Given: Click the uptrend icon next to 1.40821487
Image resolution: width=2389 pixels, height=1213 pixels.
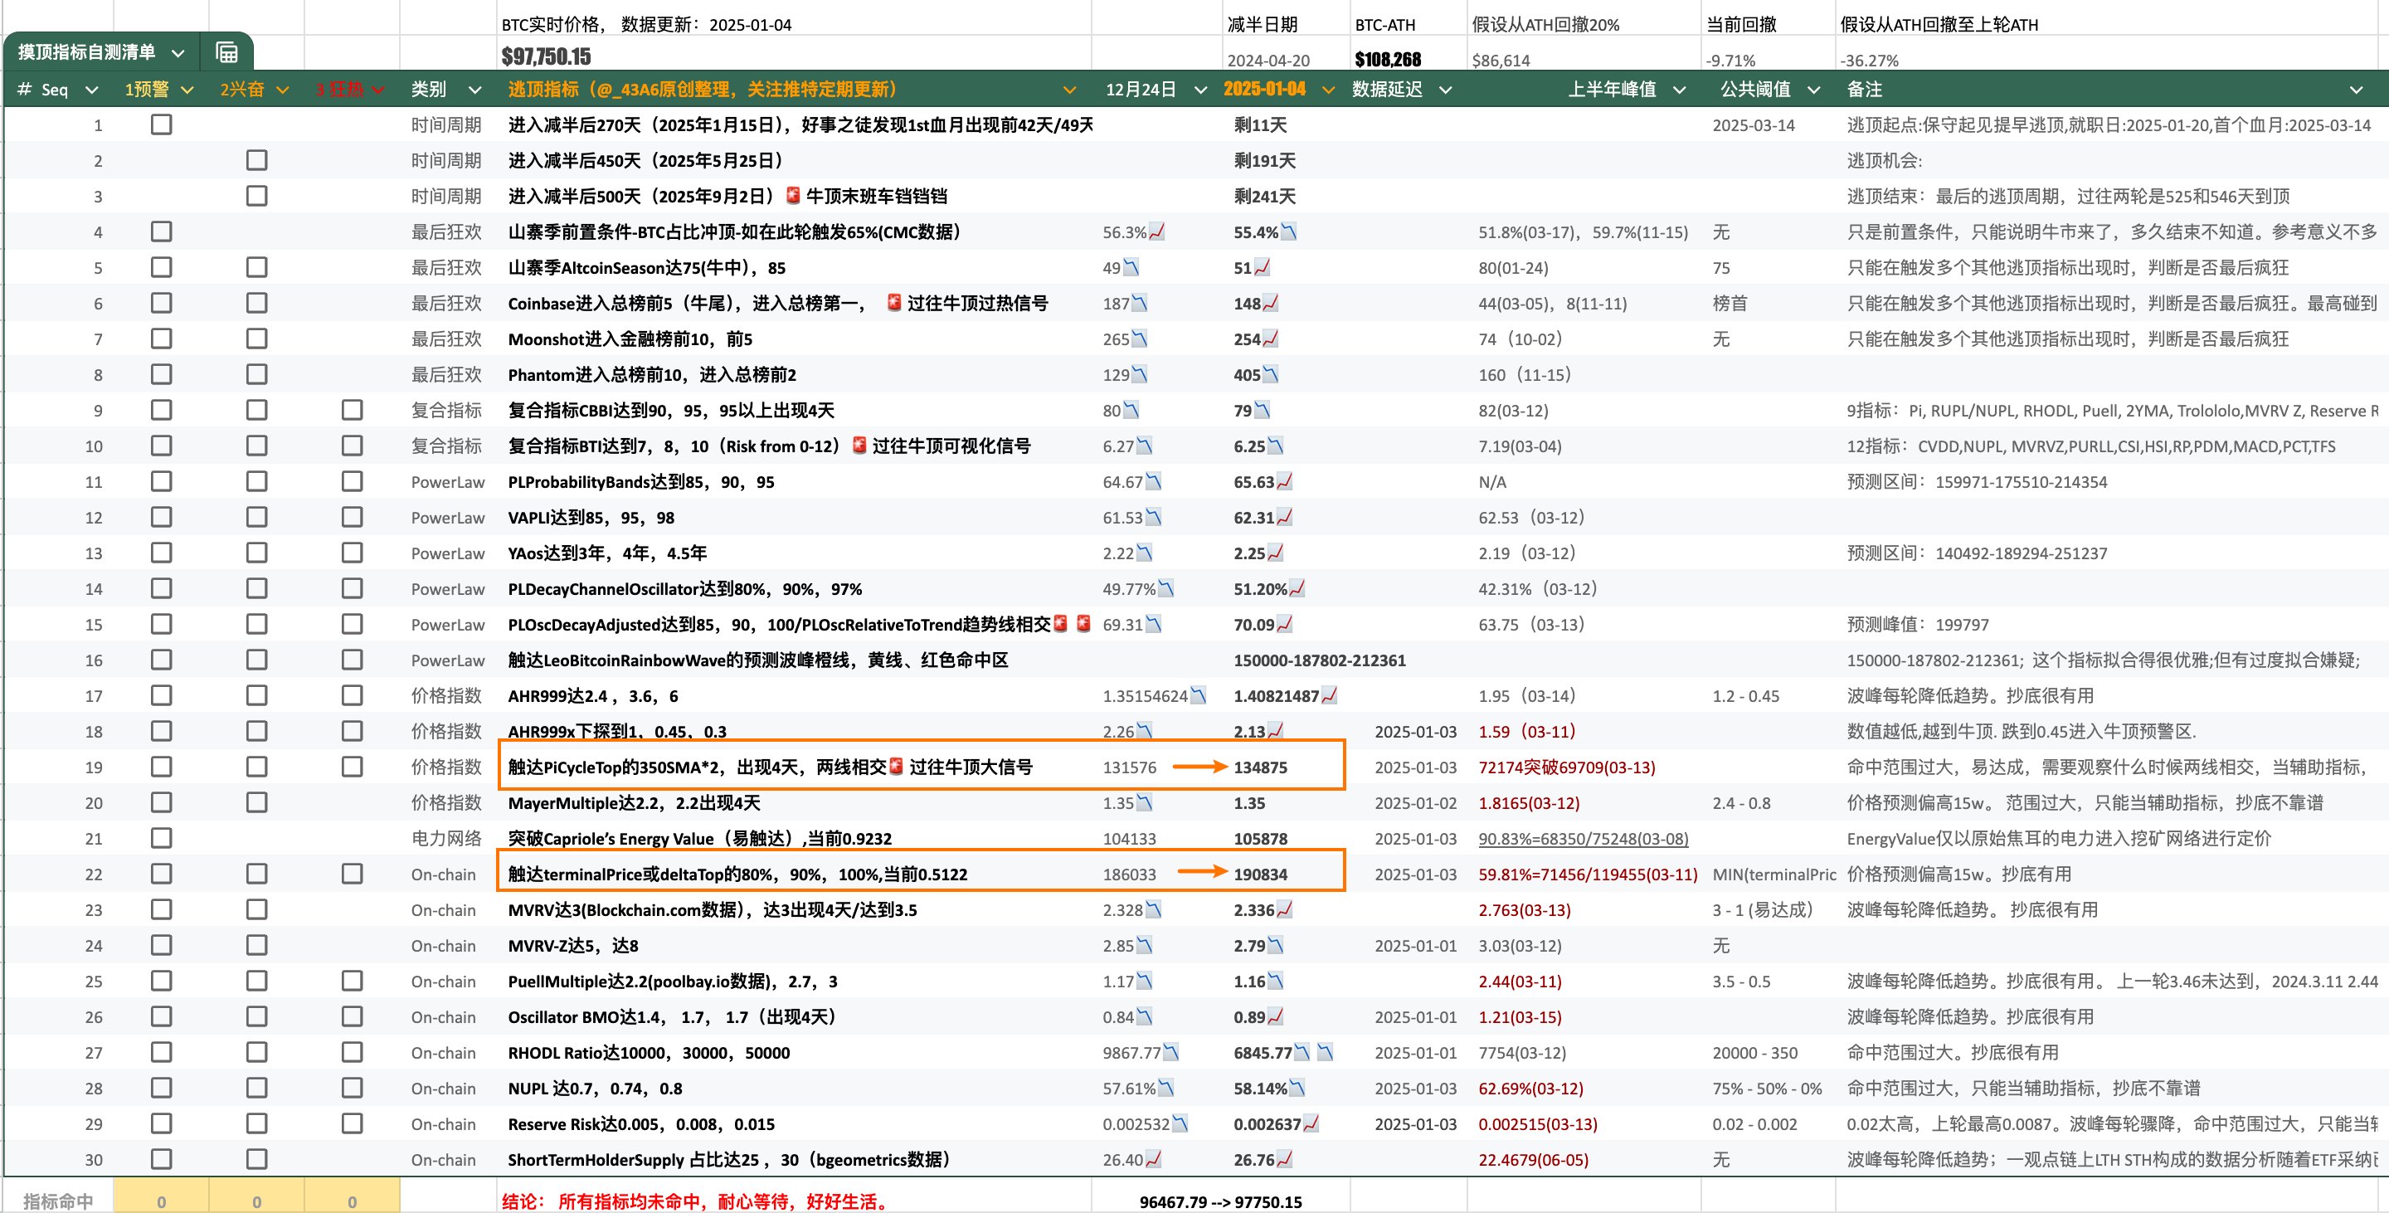Looking at the screenshot, I should click(x=1329, y=695).
